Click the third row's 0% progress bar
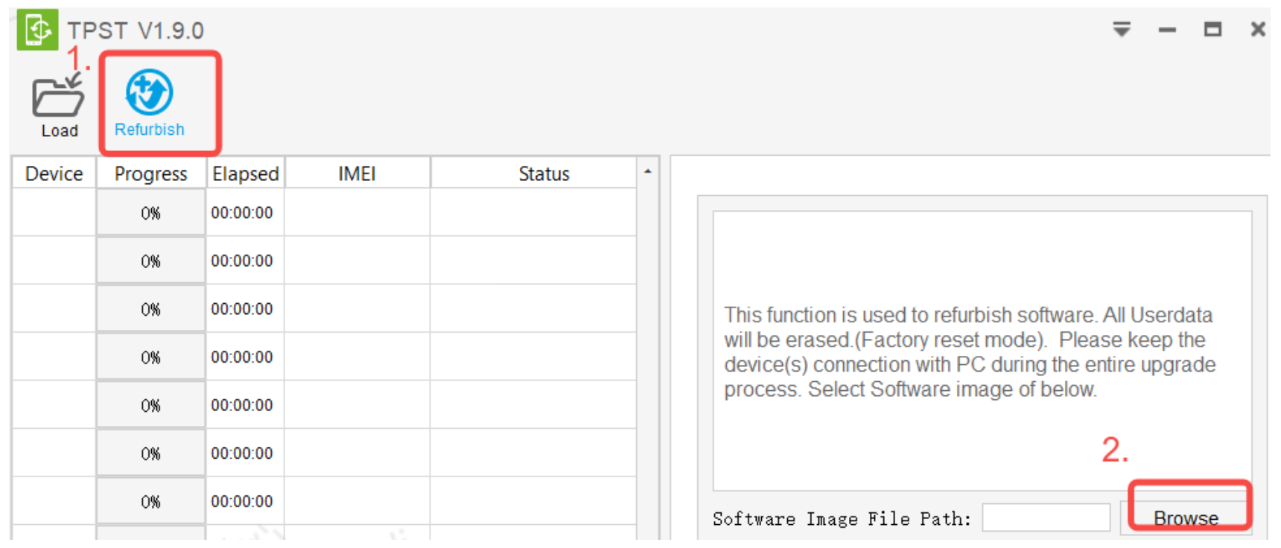 [x=150, y=309]
